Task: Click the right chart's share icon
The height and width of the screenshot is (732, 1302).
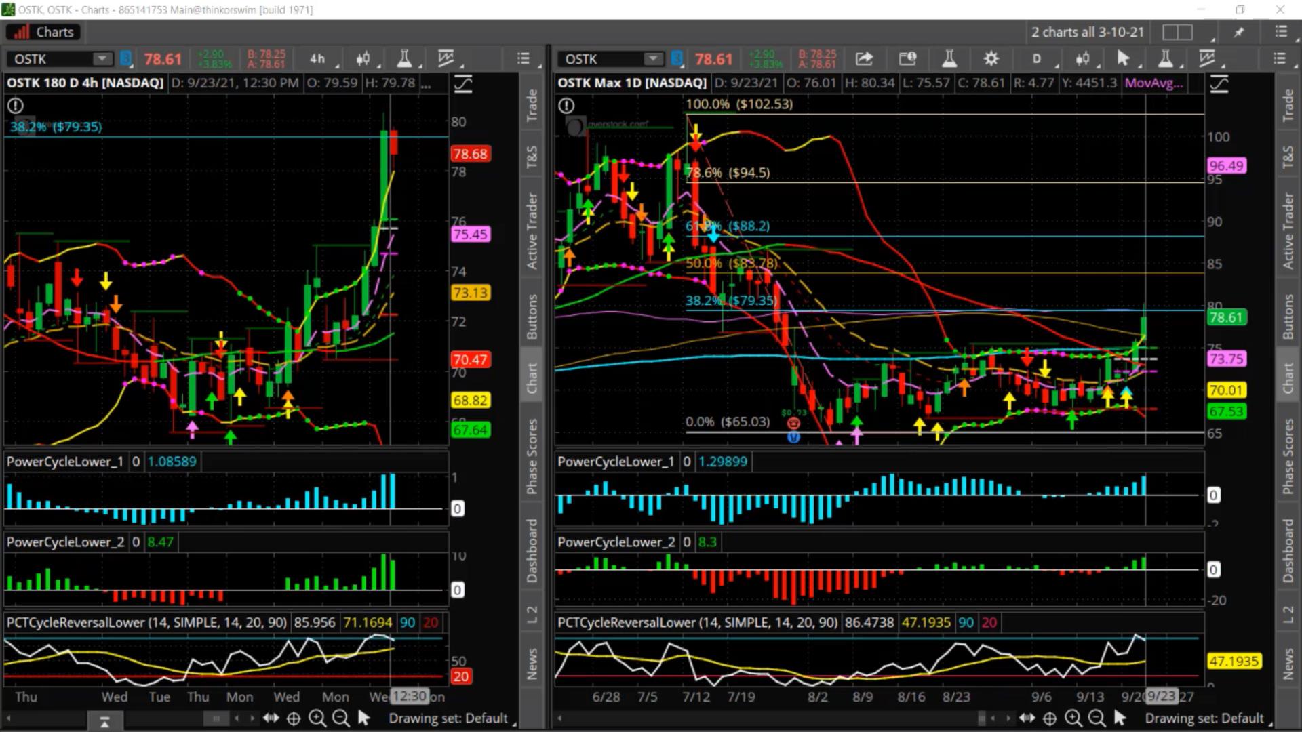Action: click(864, 59)
